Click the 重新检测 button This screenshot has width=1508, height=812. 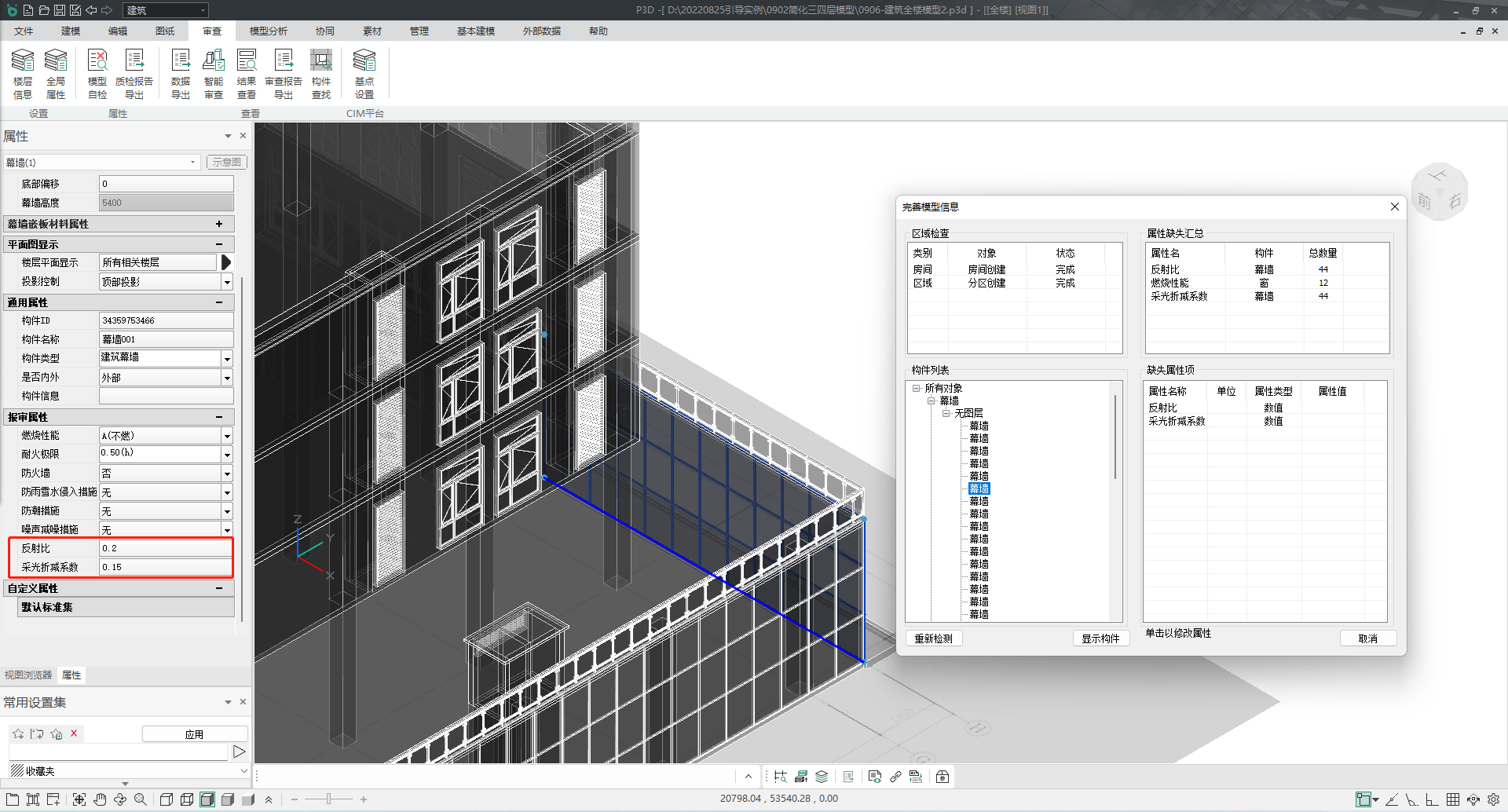tap(933, 638)
